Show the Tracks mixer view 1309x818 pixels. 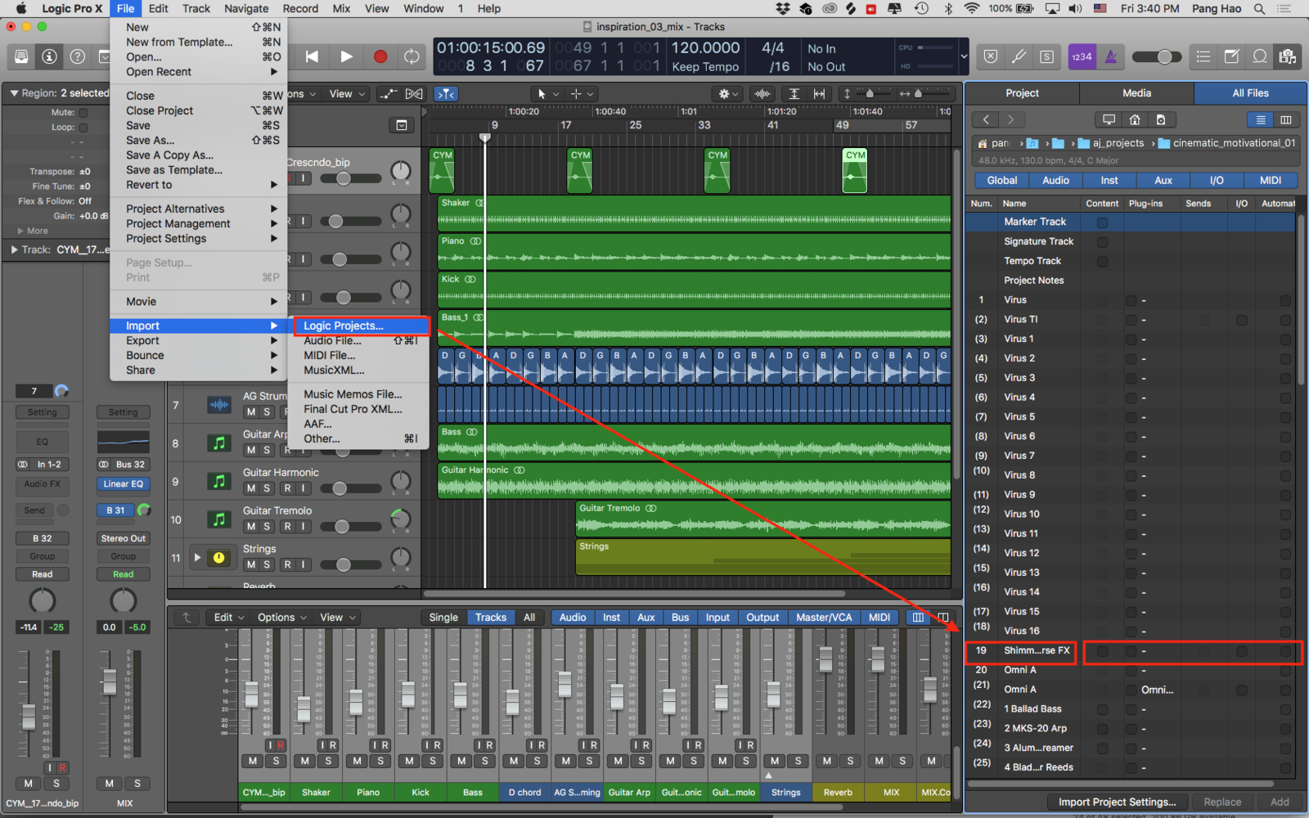[x=491, y=618]
